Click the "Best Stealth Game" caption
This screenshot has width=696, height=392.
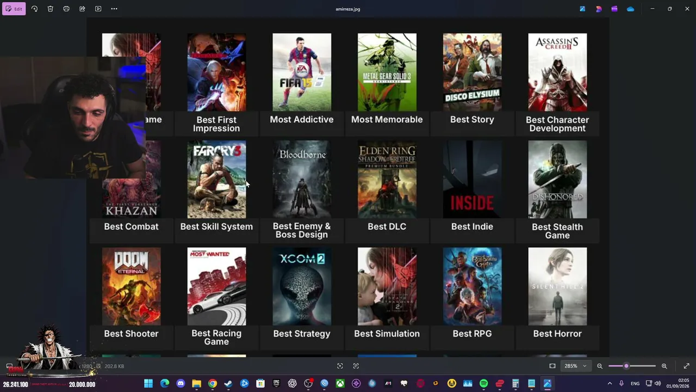[x=557, y=231]
